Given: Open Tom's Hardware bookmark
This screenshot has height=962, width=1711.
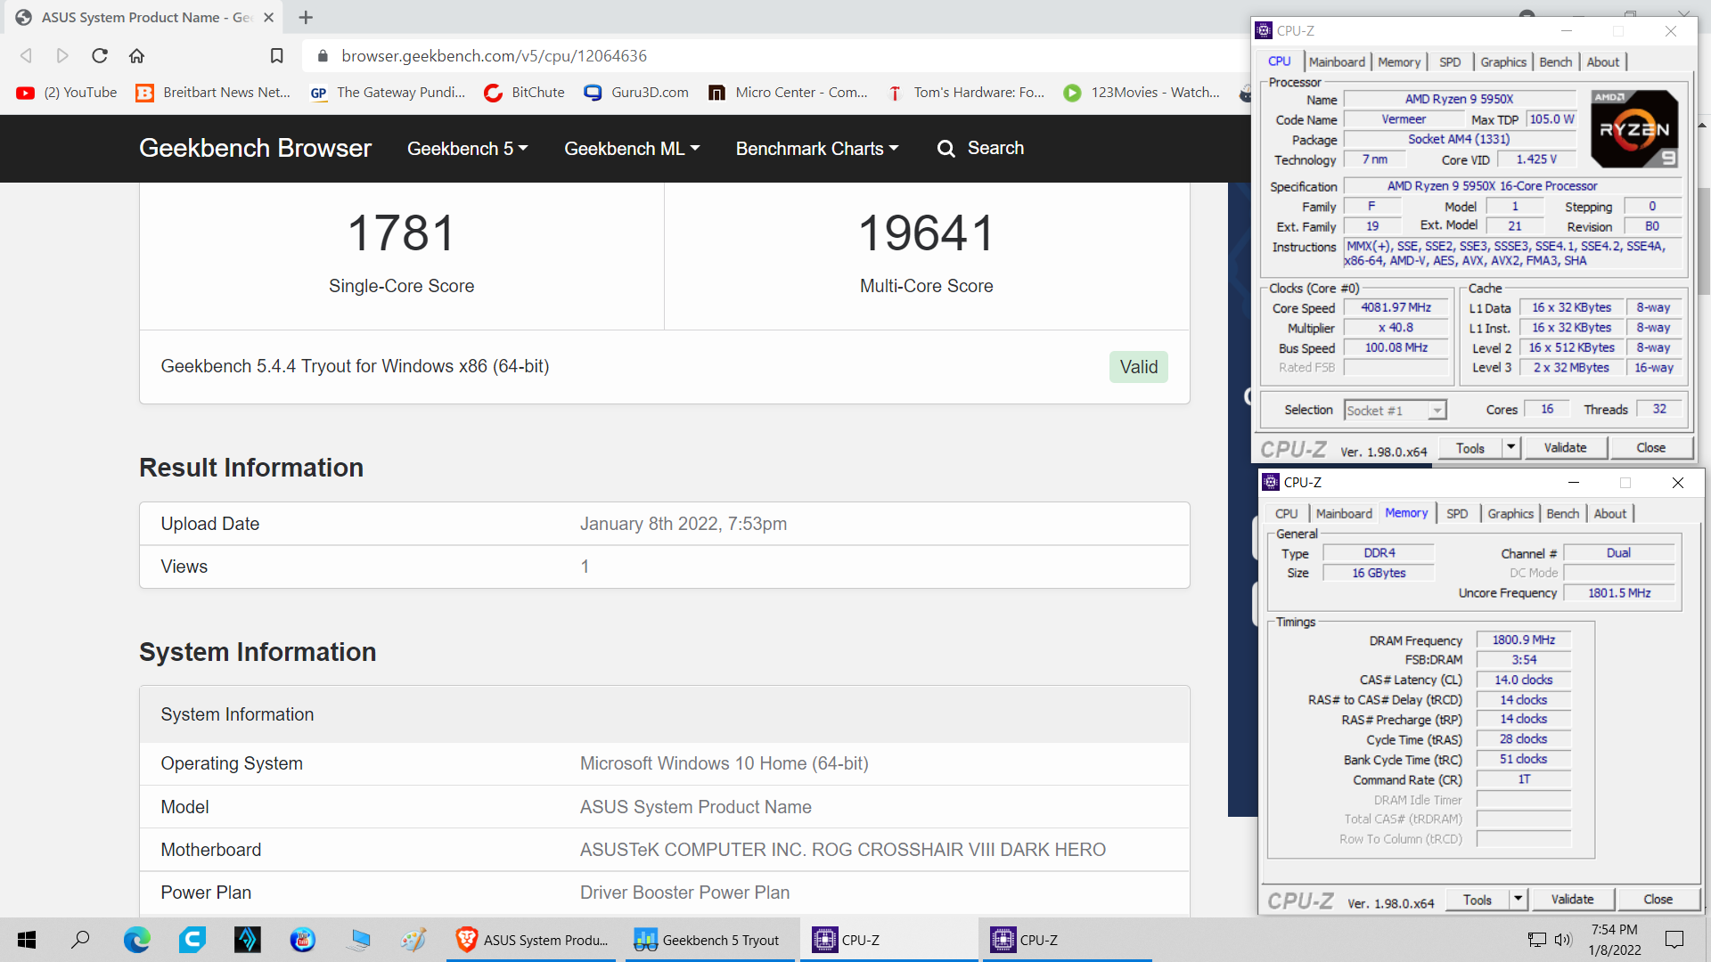Looking at the screenshot, I should (965, 93).
